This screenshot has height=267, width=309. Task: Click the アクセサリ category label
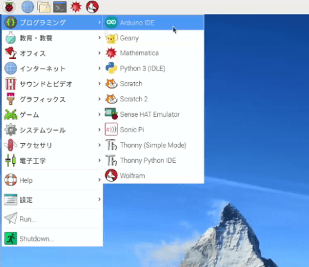[x=36, y=146]
